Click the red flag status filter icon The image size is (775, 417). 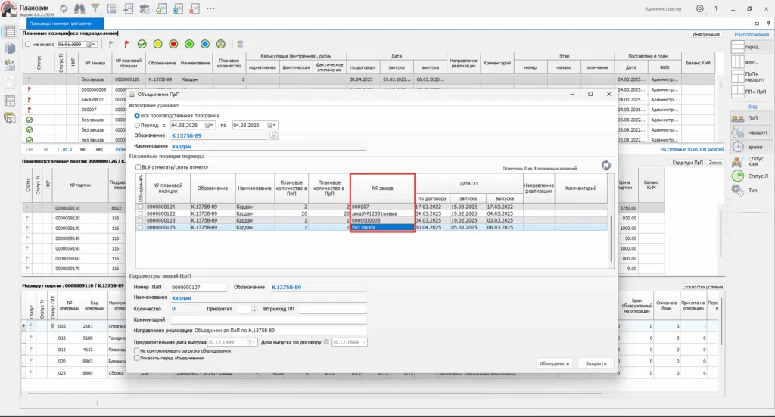[126, 44]
